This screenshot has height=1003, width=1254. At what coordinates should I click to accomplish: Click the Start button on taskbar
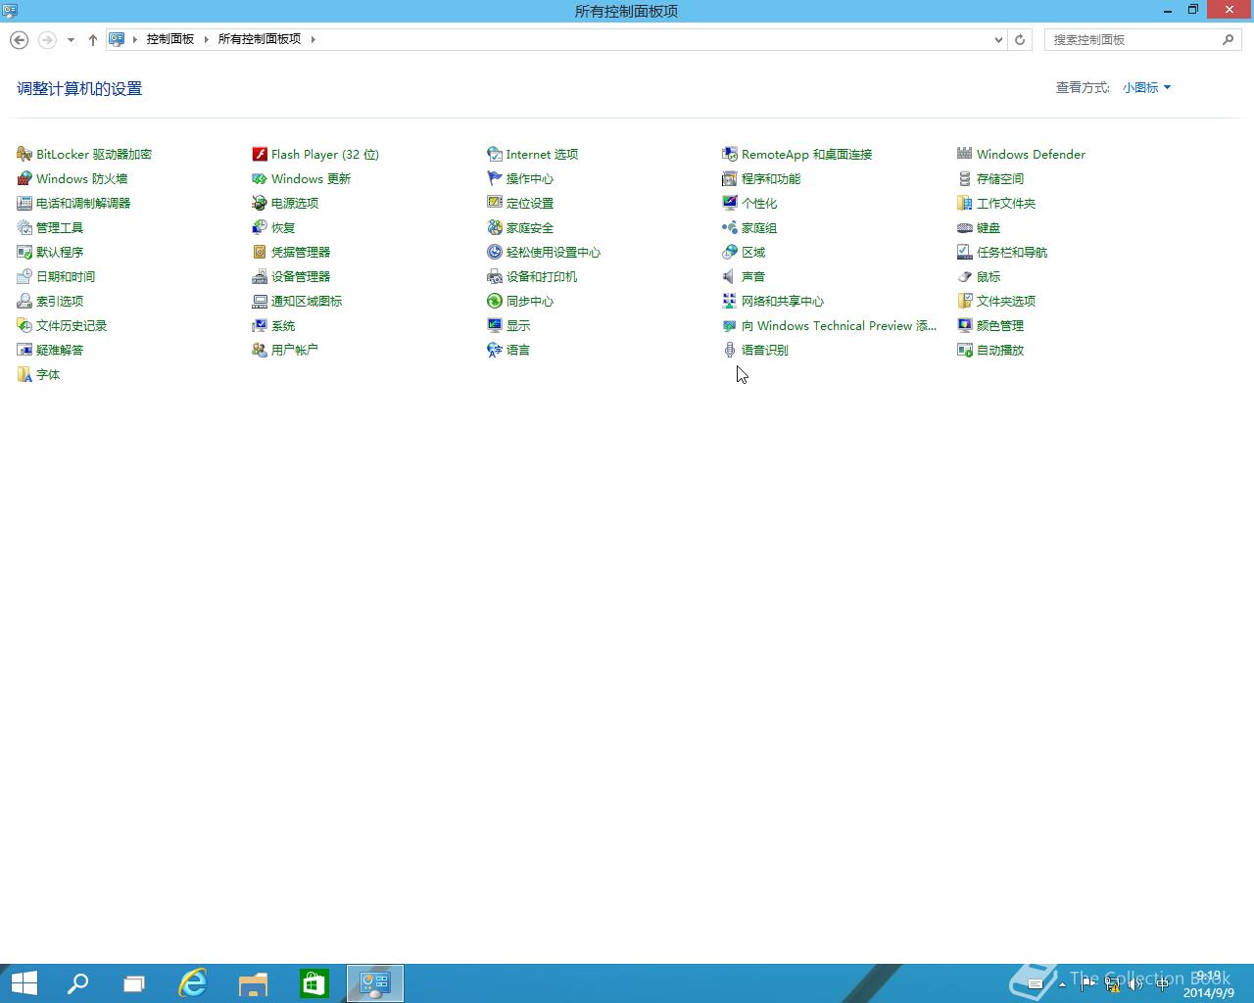point(24,983)
